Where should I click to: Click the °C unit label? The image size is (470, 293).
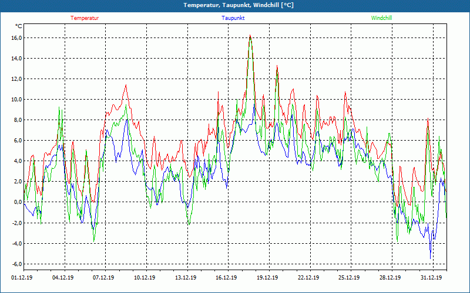point(19,26)
